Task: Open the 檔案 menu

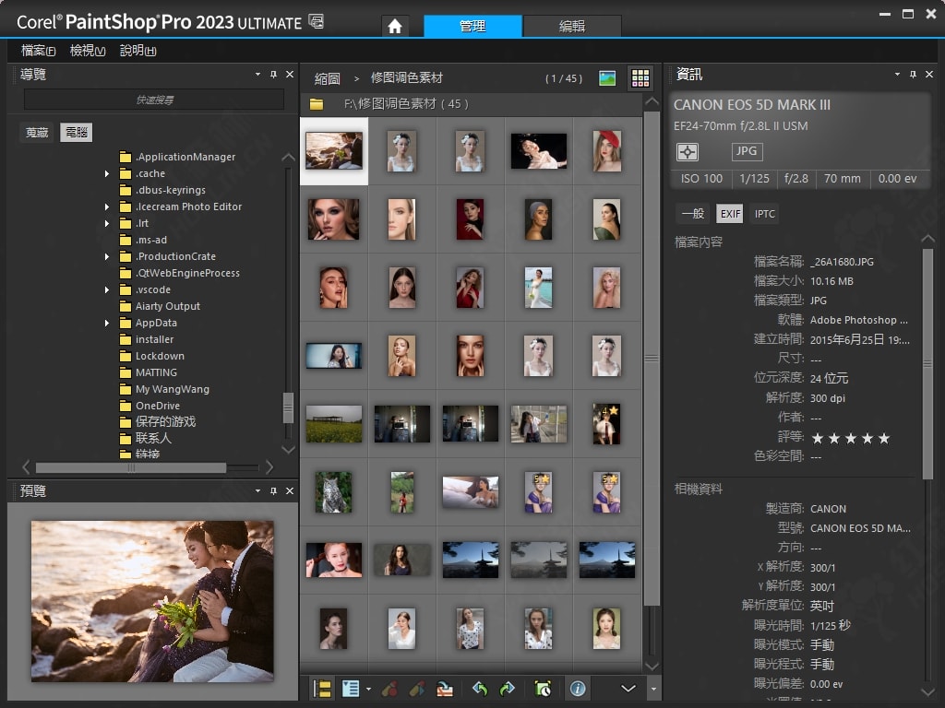Action: click(x=38, y=51)
